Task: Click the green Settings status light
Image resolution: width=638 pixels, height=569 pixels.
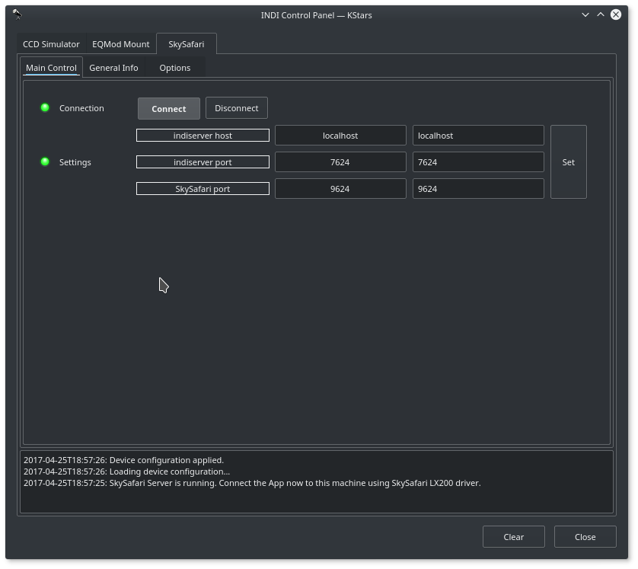Action: tap(45, 161)
